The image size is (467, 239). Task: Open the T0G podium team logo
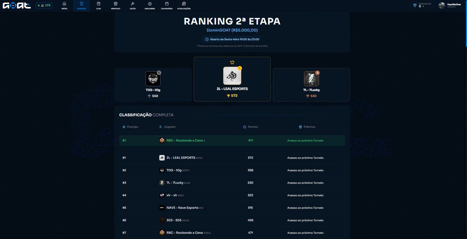click(153, 79)
